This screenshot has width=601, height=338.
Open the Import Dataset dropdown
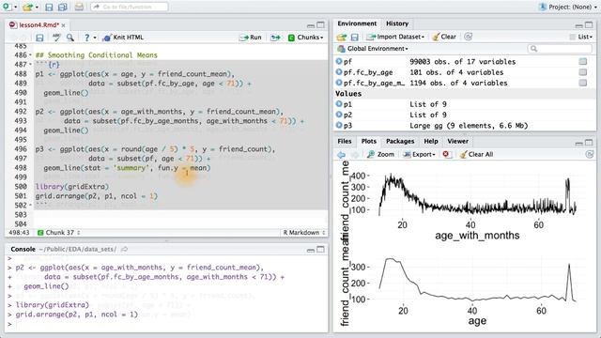[395, 37]
